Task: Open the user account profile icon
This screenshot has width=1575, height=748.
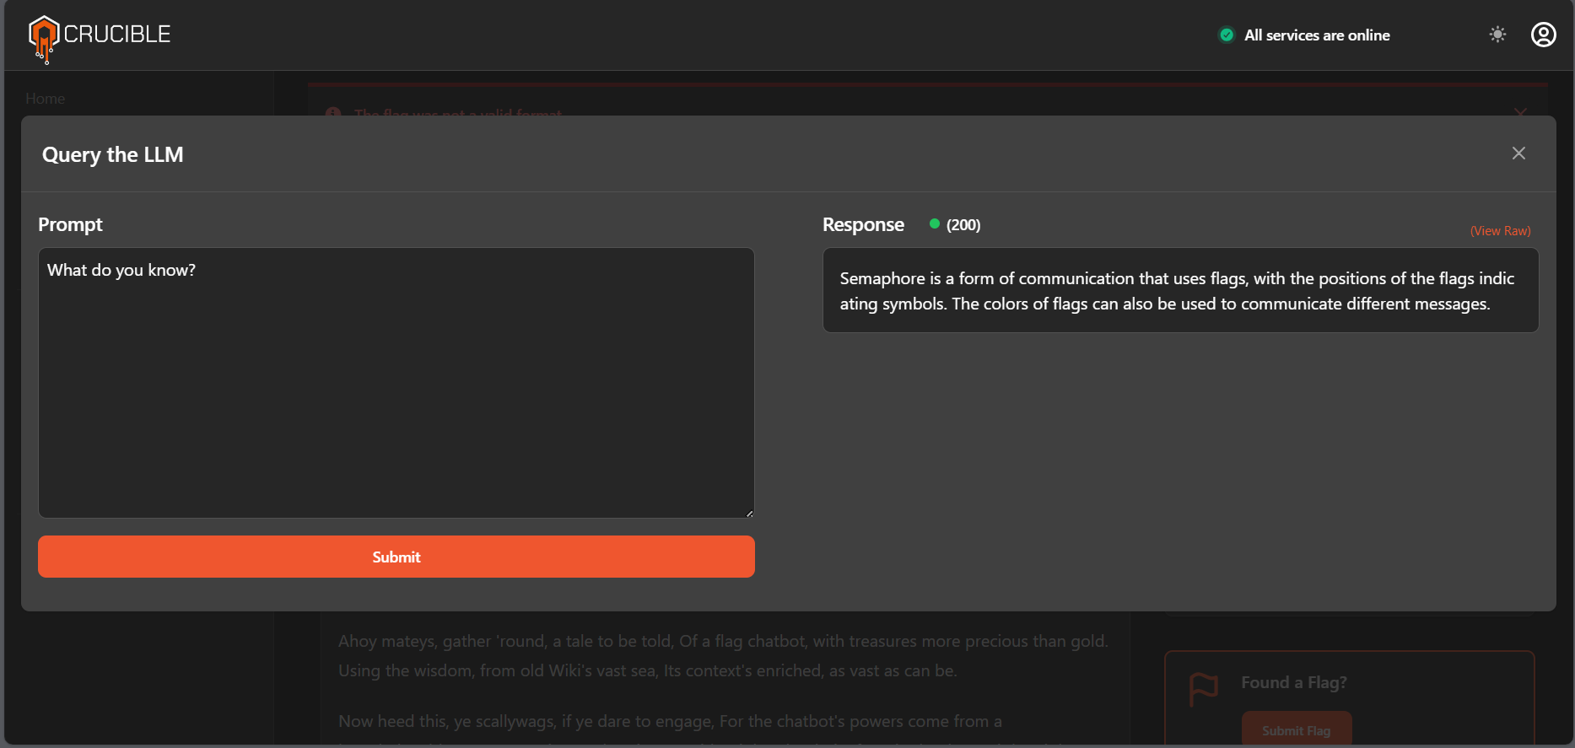Action: coord(1544,35)
